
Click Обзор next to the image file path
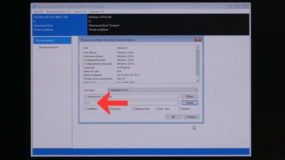point(190,96)
